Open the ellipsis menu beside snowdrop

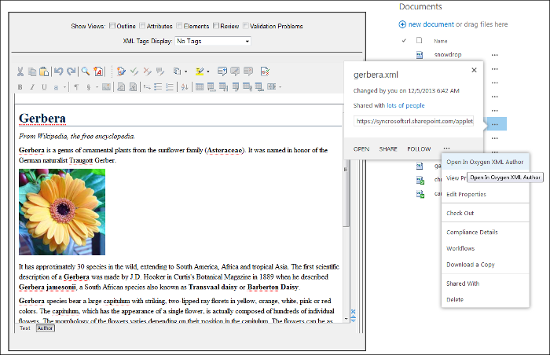494,55
